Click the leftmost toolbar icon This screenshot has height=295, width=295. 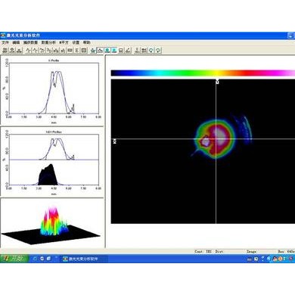(x=5, y=50)
